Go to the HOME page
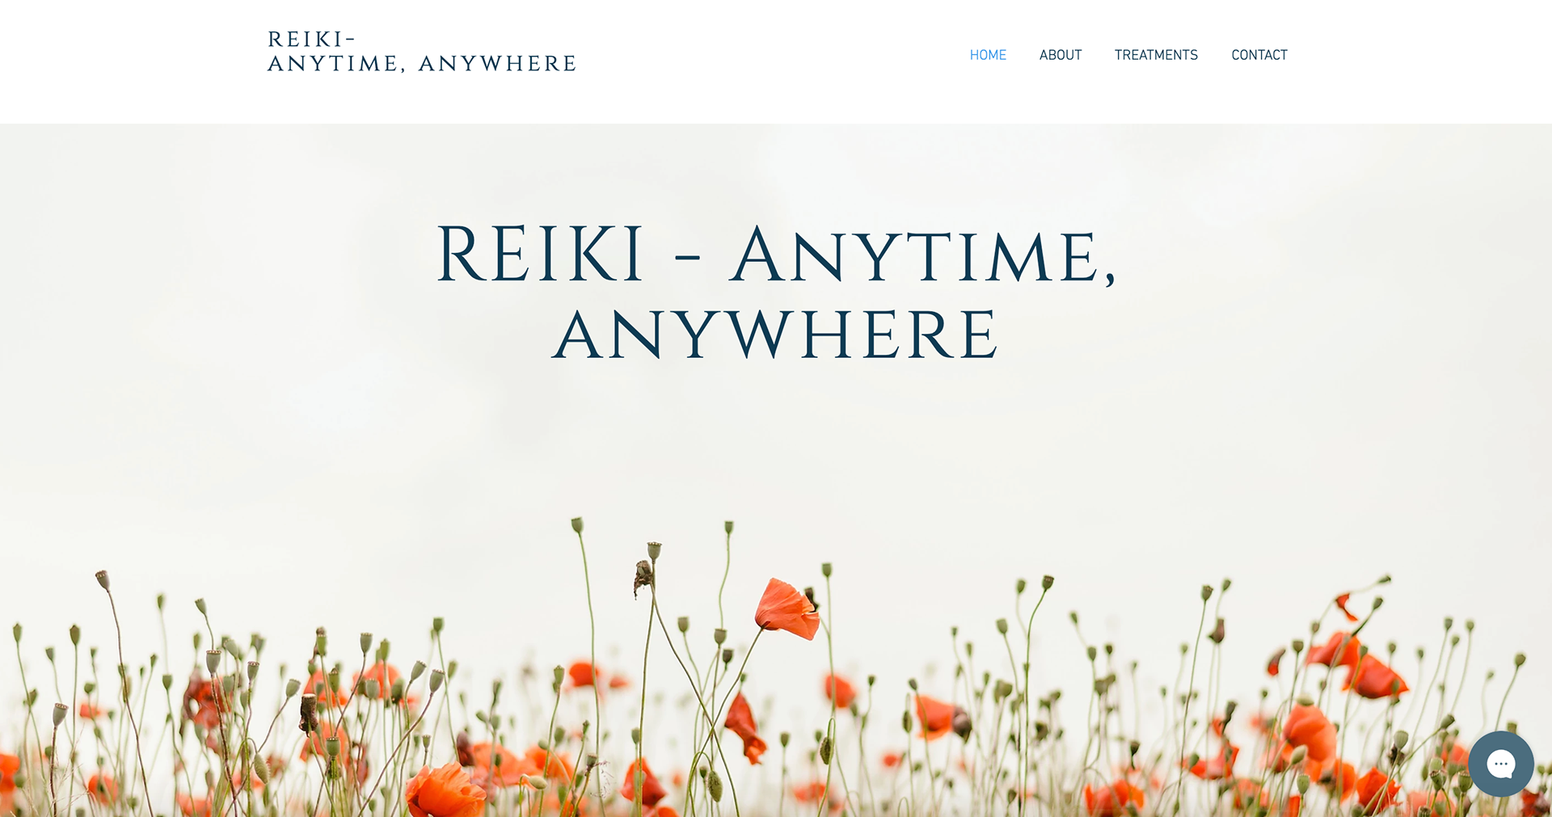The width and height of the screenshot is (1552, 817). (988, 55)
